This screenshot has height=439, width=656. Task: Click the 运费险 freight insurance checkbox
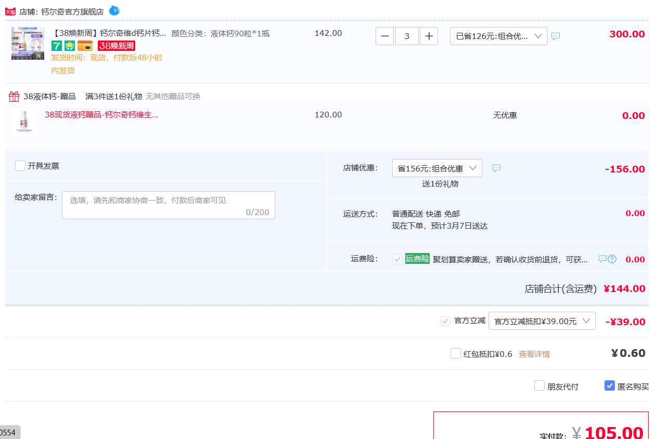click(397, 259)
